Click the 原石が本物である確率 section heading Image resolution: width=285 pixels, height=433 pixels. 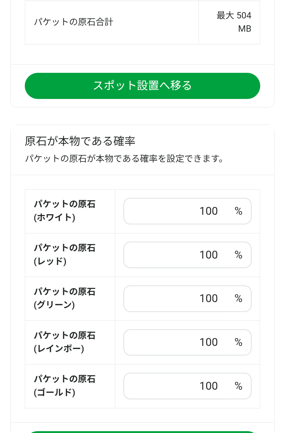pos(80,141)
